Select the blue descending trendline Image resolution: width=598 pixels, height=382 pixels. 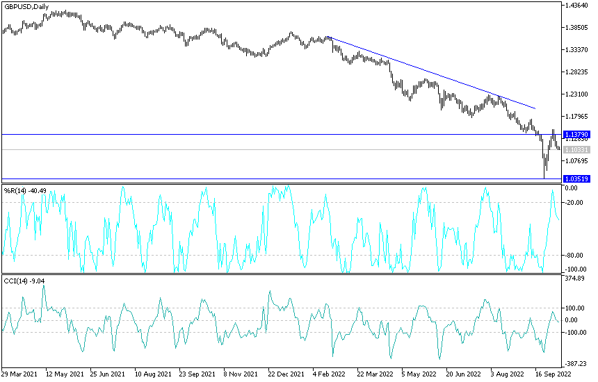pyautogui.click(x=431, y=72)
